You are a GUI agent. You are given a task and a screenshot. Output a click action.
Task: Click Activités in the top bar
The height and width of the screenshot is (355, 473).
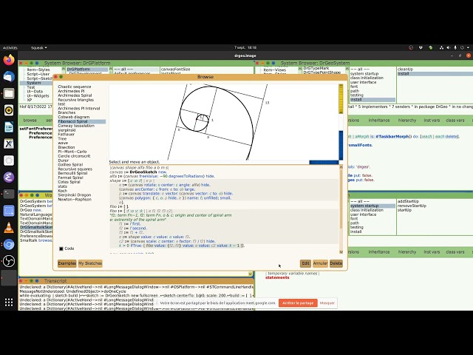click(x=10, y=47)
